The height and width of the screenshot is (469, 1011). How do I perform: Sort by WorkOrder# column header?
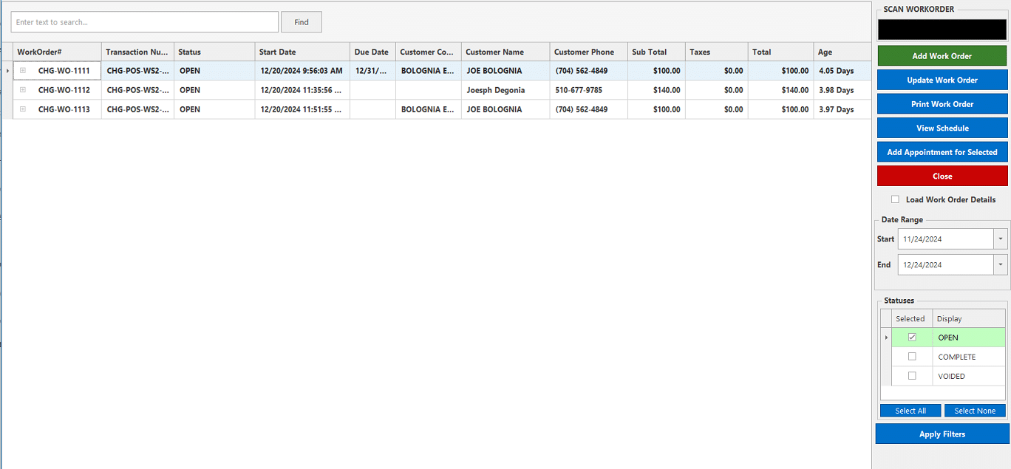point(57,52)
